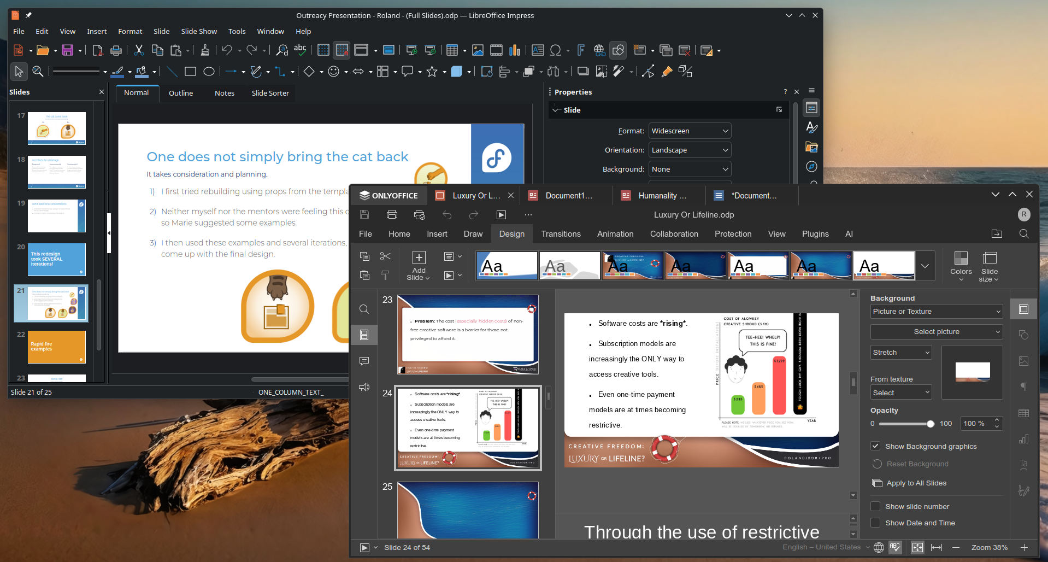1048x562 pixels.
Task: Open Search in ONLYOFFICE left sidebar
Action: tap(364, 309)
